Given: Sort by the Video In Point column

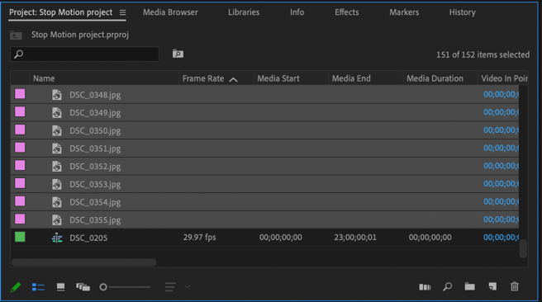Looking at the screenshot, I should coord(504,78).
